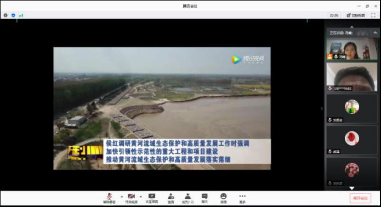Unmute the microphone in the bottom toolbar
381x207 pixels.
tap(109, 198)
